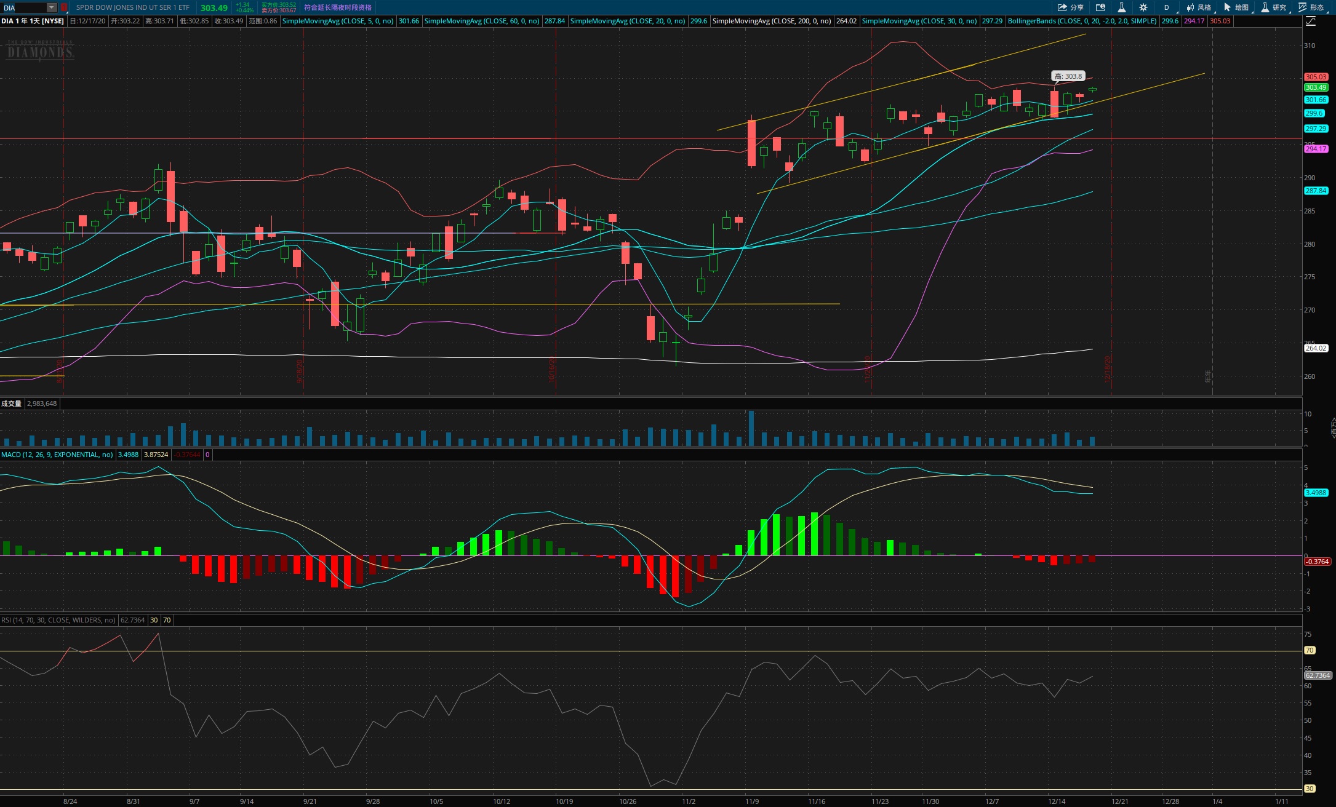This screenshot has width=1336, height=807.
Task: Open the 绘图 drawings menu
Action: (1236, 7)
